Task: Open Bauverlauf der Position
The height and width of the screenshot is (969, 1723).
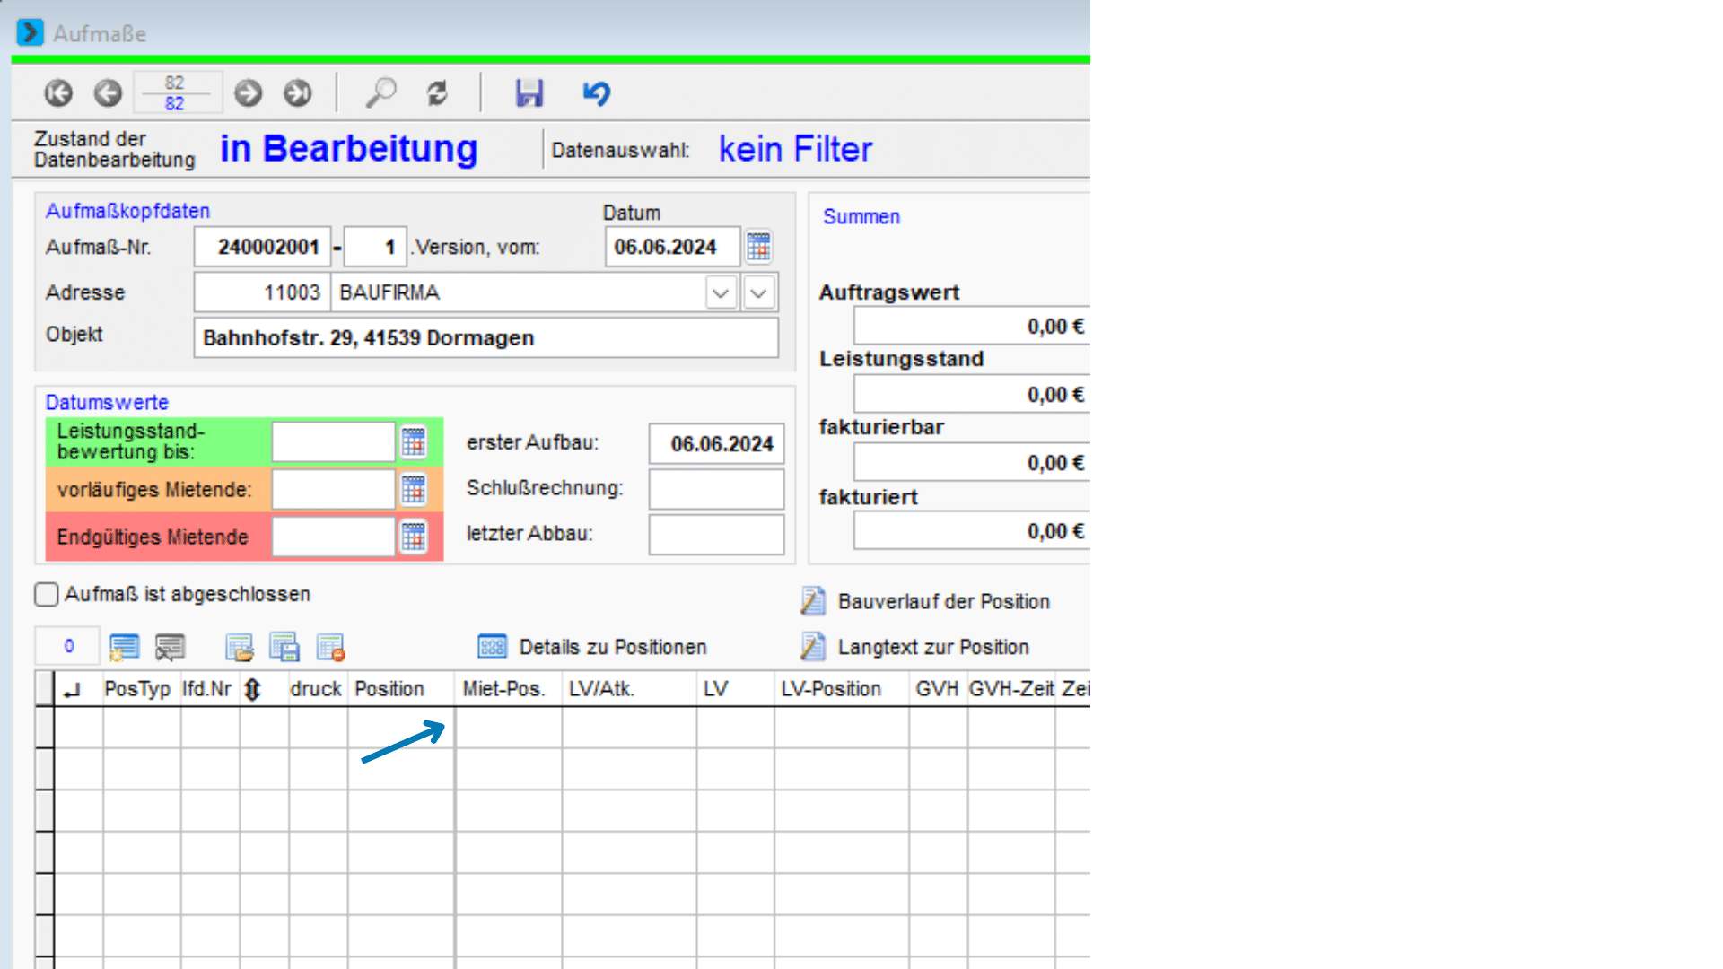Action: (944, 601)
